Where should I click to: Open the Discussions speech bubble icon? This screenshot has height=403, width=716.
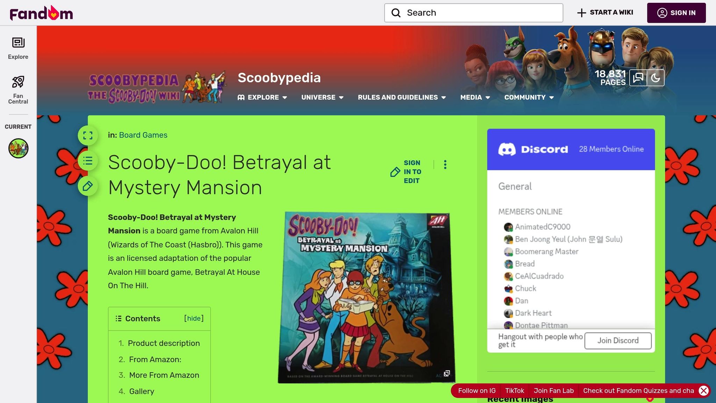(x=638, y=78)
